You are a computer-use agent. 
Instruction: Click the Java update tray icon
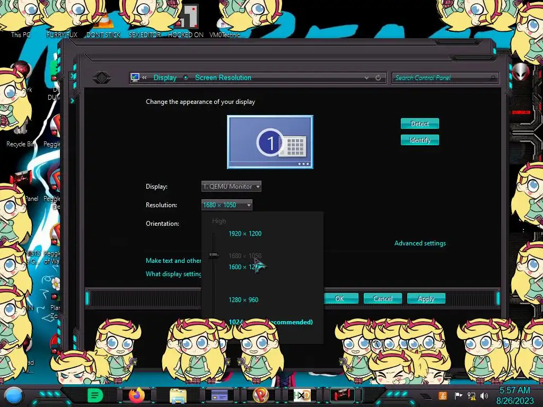tap(442, 395)
